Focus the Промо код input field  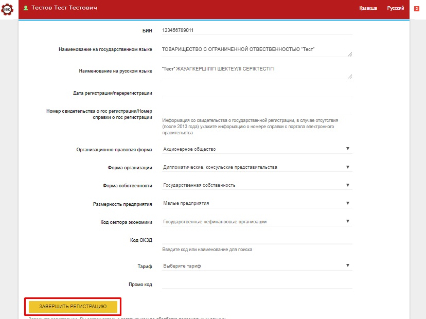[x=256, y=284]
